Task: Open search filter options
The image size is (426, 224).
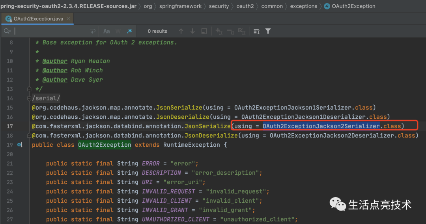Action: [268, 31]
